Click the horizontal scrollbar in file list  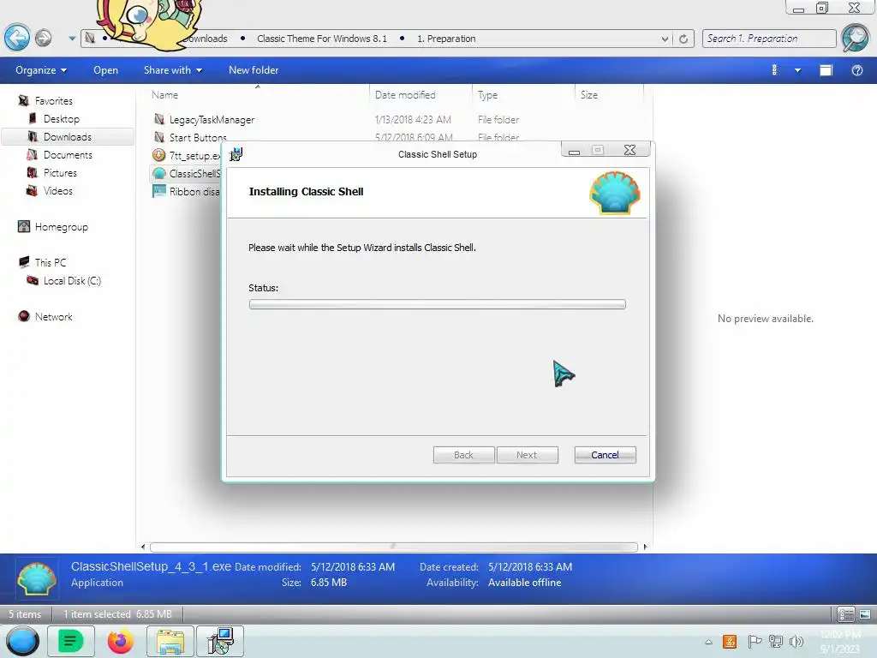[x=394, y=547]
